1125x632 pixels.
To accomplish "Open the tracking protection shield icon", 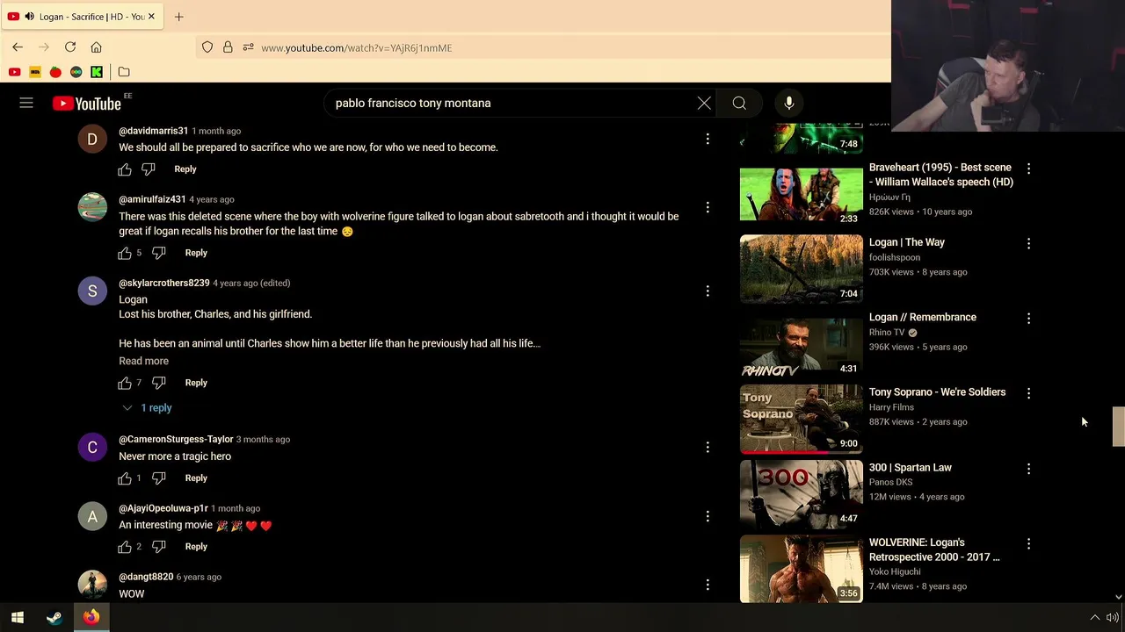I will pos(207,47).
